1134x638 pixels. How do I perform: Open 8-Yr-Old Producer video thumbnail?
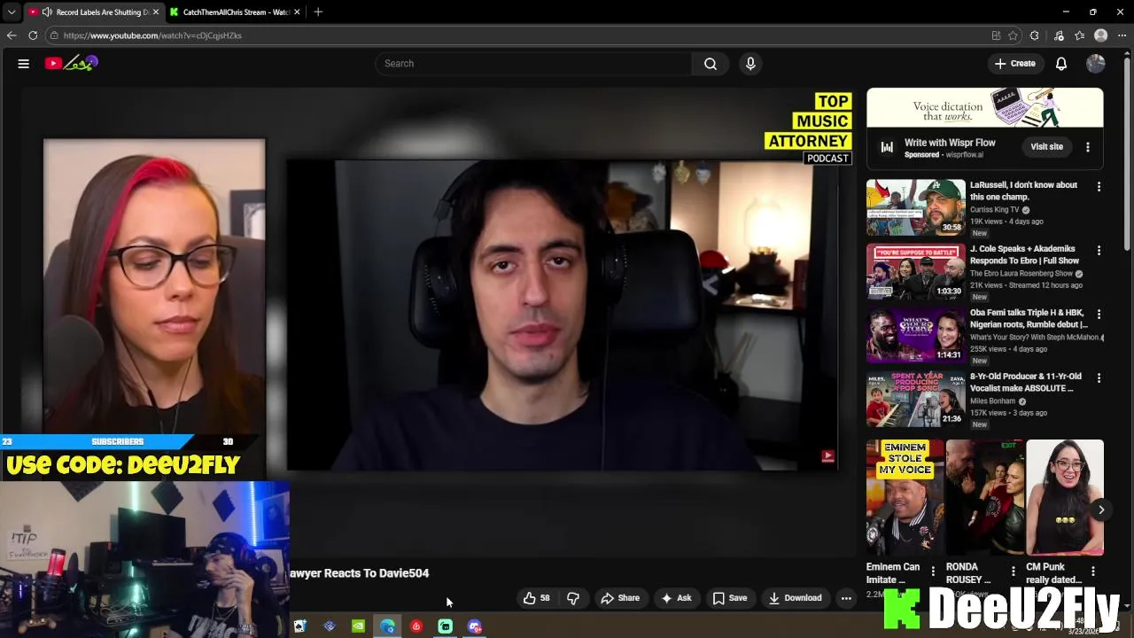coord(916,399)
